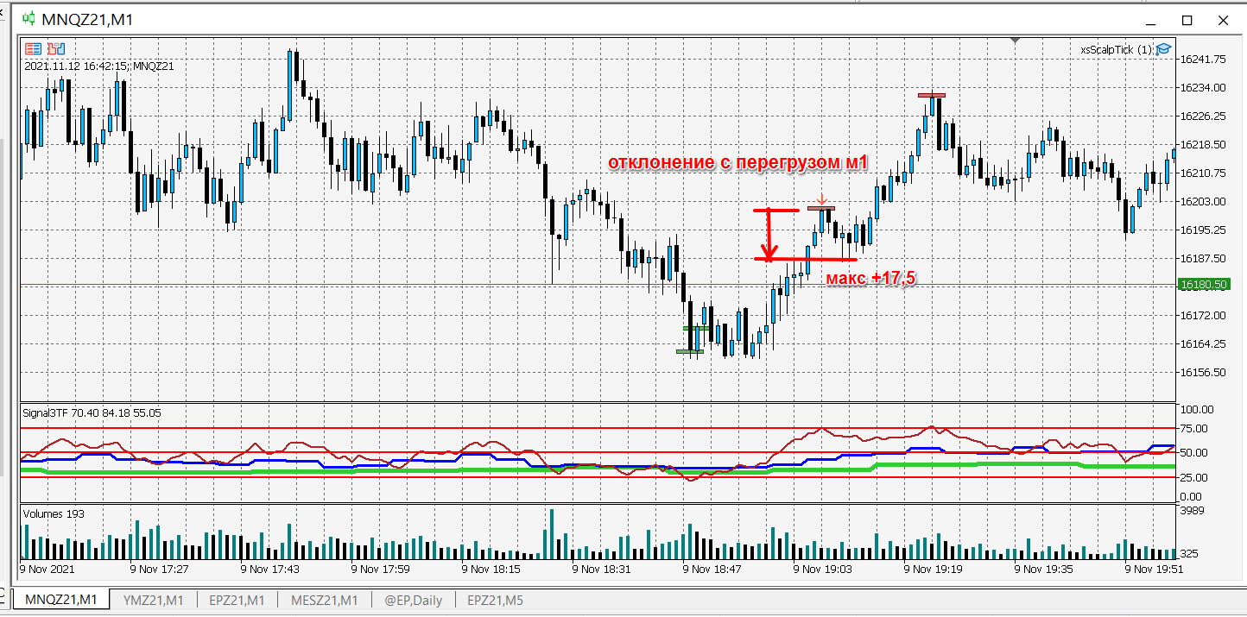The width and height of the screenshot is (1247, 617).
Task: Switch to the MNQZ21,M1 chart tab
Action: (60, 600)
